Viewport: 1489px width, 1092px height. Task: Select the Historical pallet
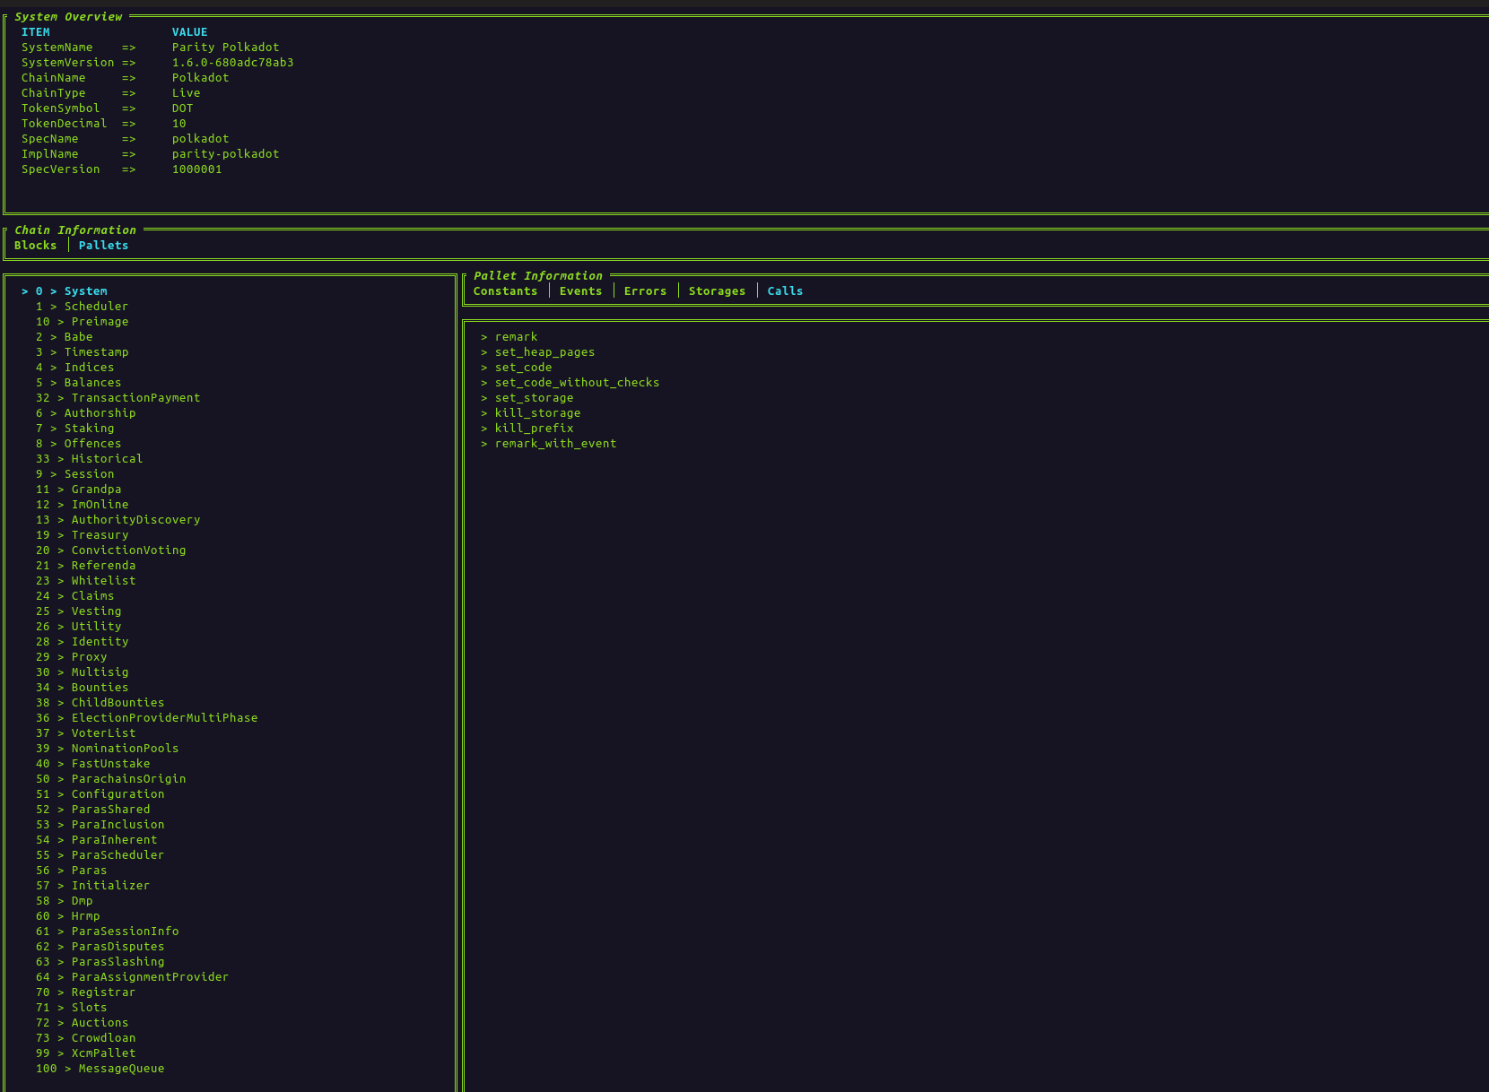click(x=89, y=459)
